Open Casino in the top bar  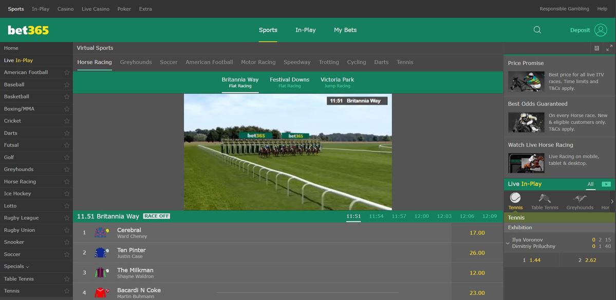66,9
